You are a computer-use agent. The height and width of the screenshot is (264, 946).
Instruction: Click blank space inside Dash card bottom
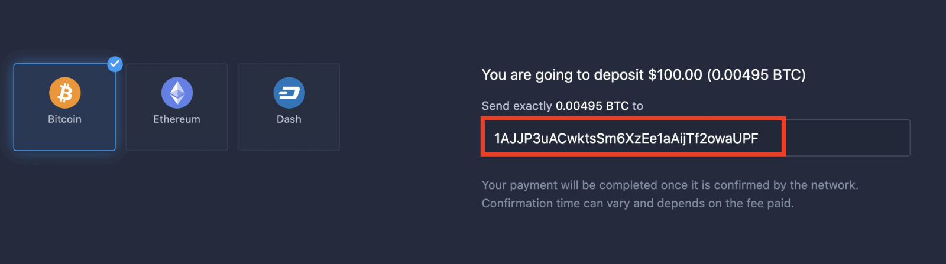coord(289,139)
